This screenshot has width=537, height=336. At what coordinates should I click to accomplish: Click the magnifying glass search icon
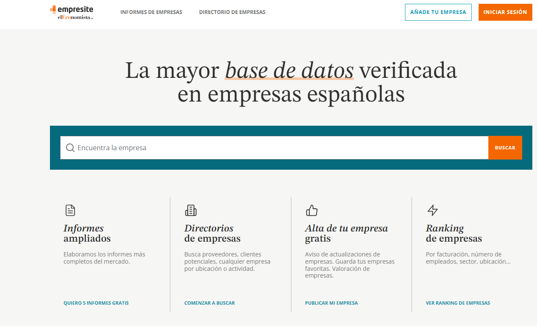[70, 148]
